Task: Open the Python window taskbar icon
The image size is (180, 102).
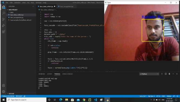Action: [x=107, y=100]
